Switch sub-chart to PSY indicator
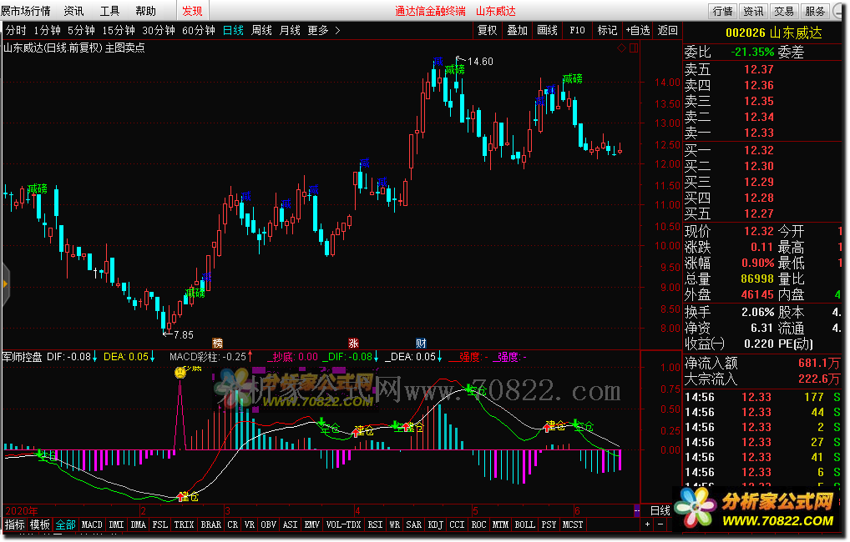This screenshot has width=850, height=542. (x=549, y=524)
